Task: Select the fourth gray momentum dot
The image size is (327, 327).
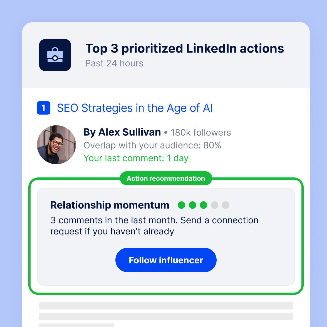Action: click(214, 205)
